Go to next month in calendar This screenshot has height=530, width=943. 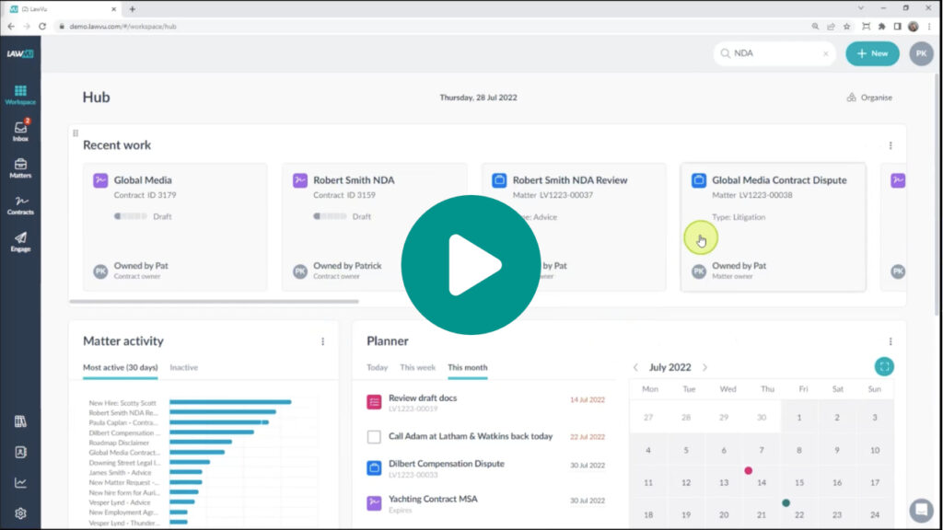point(704,367)
